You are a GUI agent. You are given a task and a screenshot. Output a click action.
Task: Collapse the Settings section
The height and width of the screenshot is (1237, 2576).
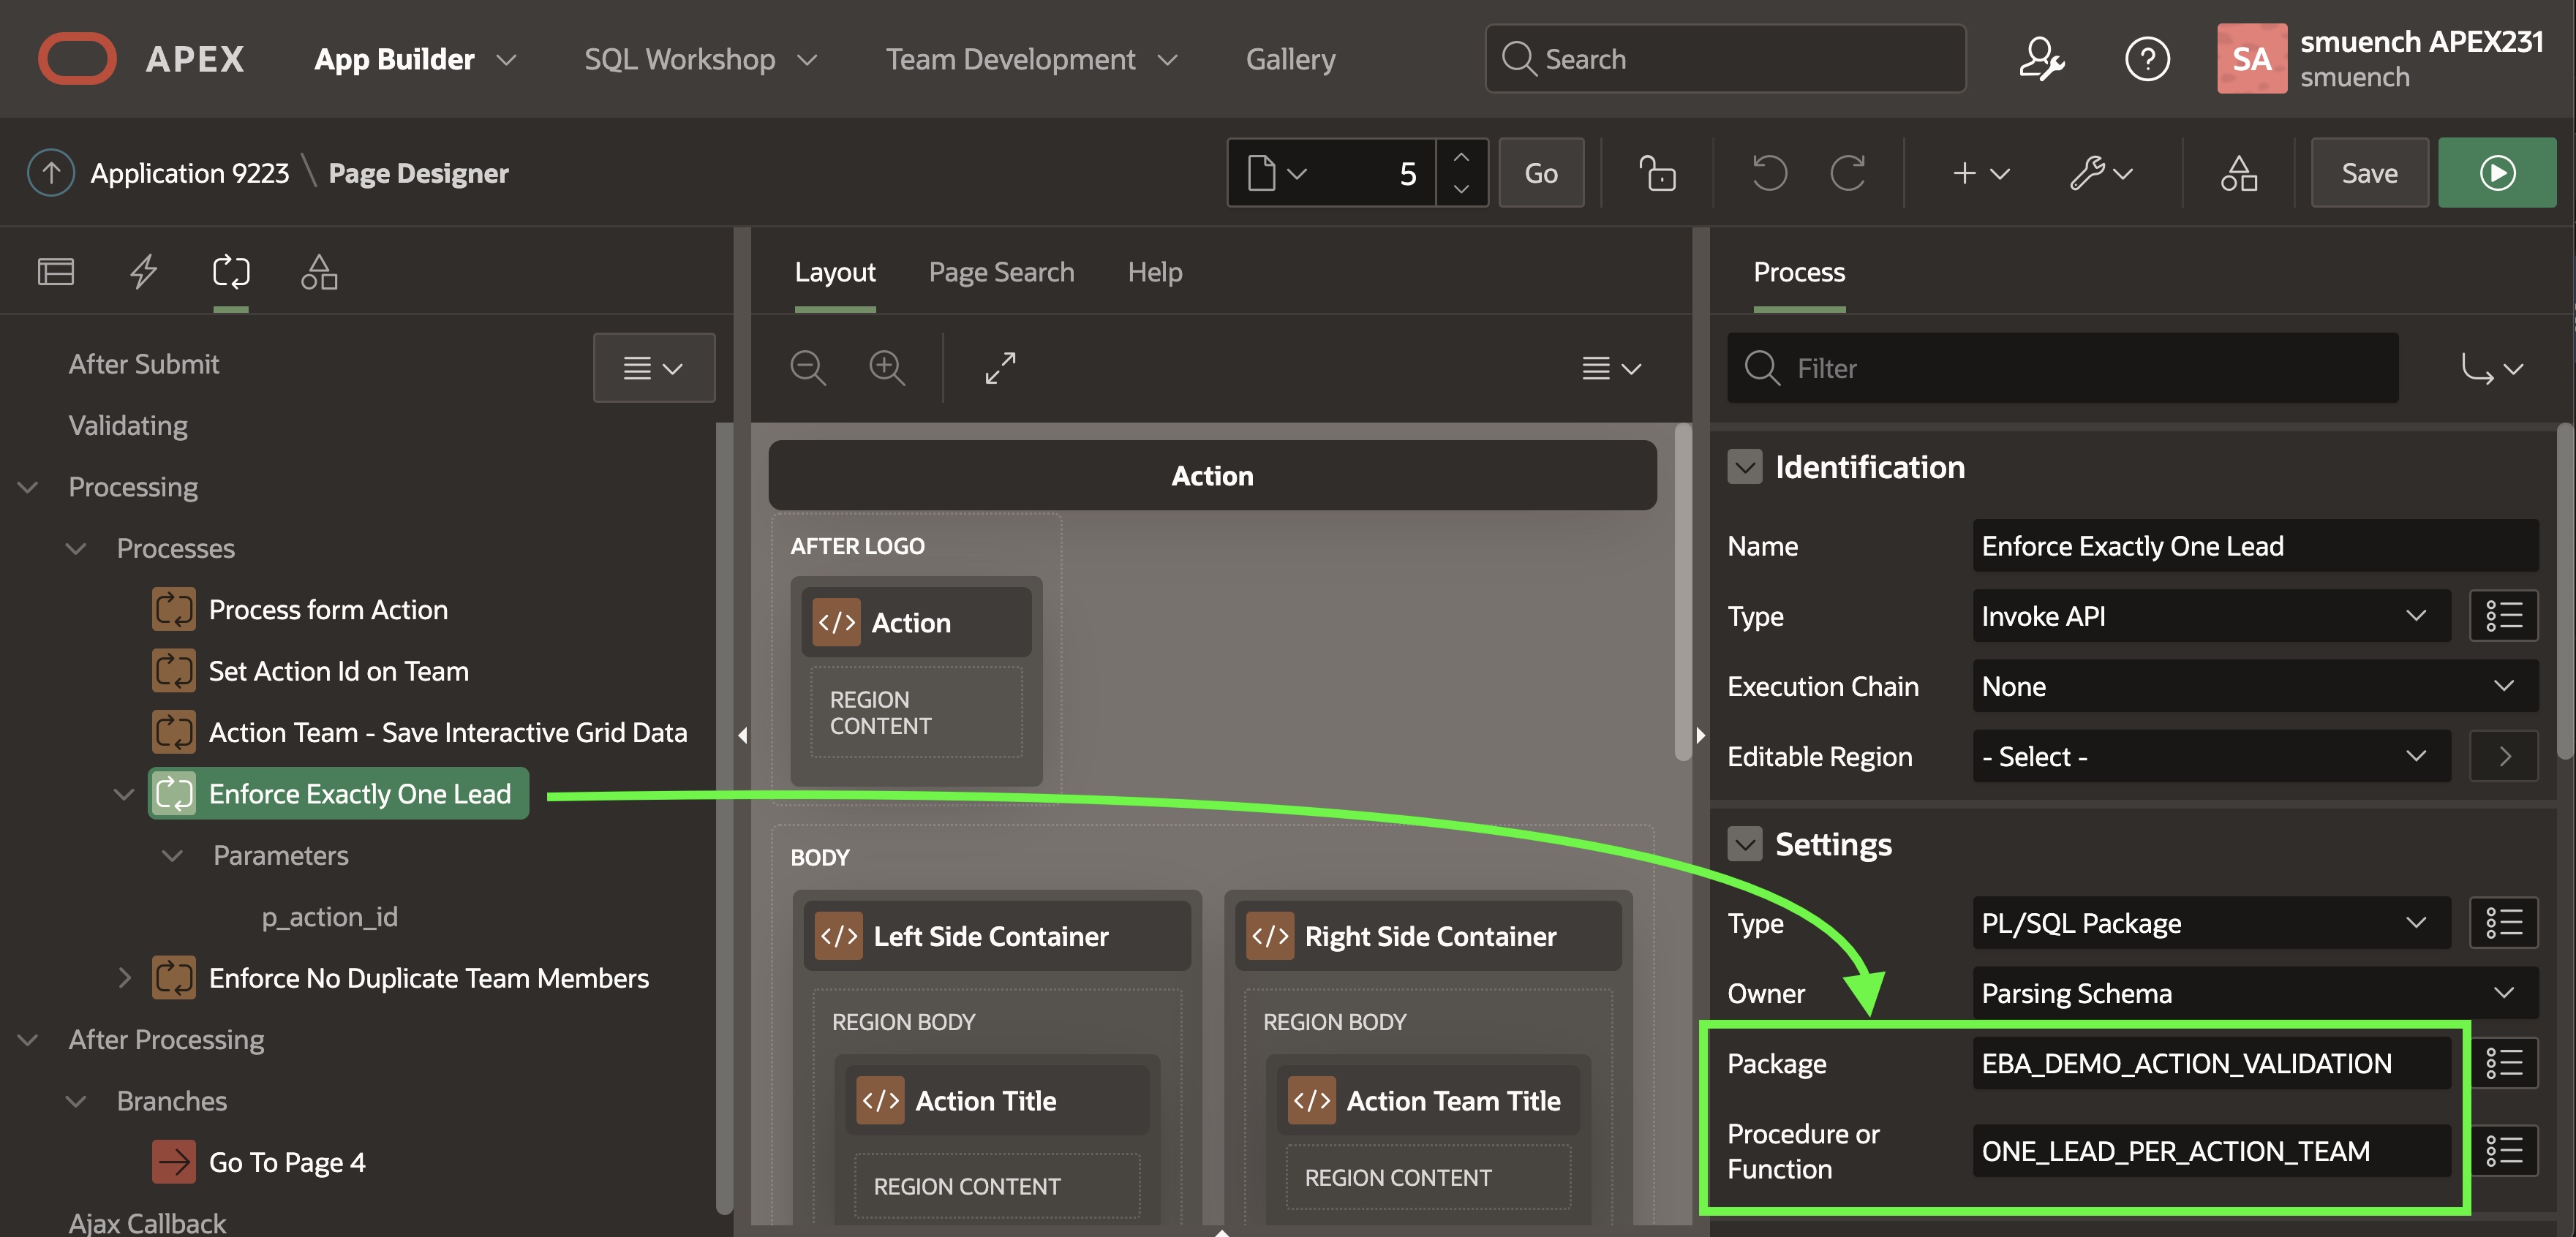click(x=1744, y=844)
